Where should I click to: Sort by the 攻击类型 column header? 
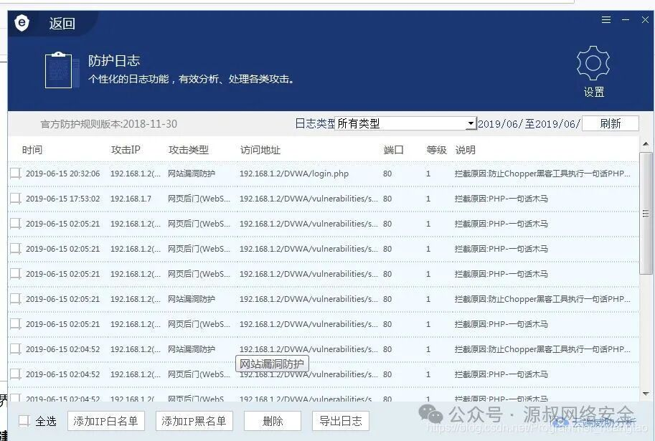pos(189,150)
